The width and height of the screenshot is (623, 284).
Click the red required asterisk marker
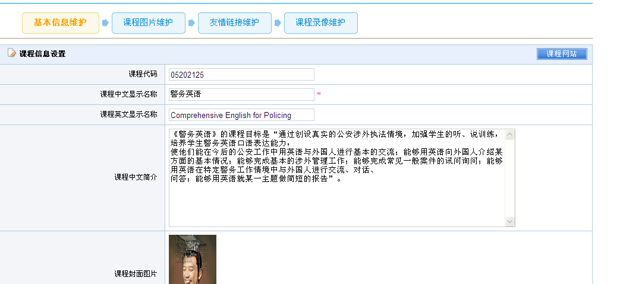point(319,94)
